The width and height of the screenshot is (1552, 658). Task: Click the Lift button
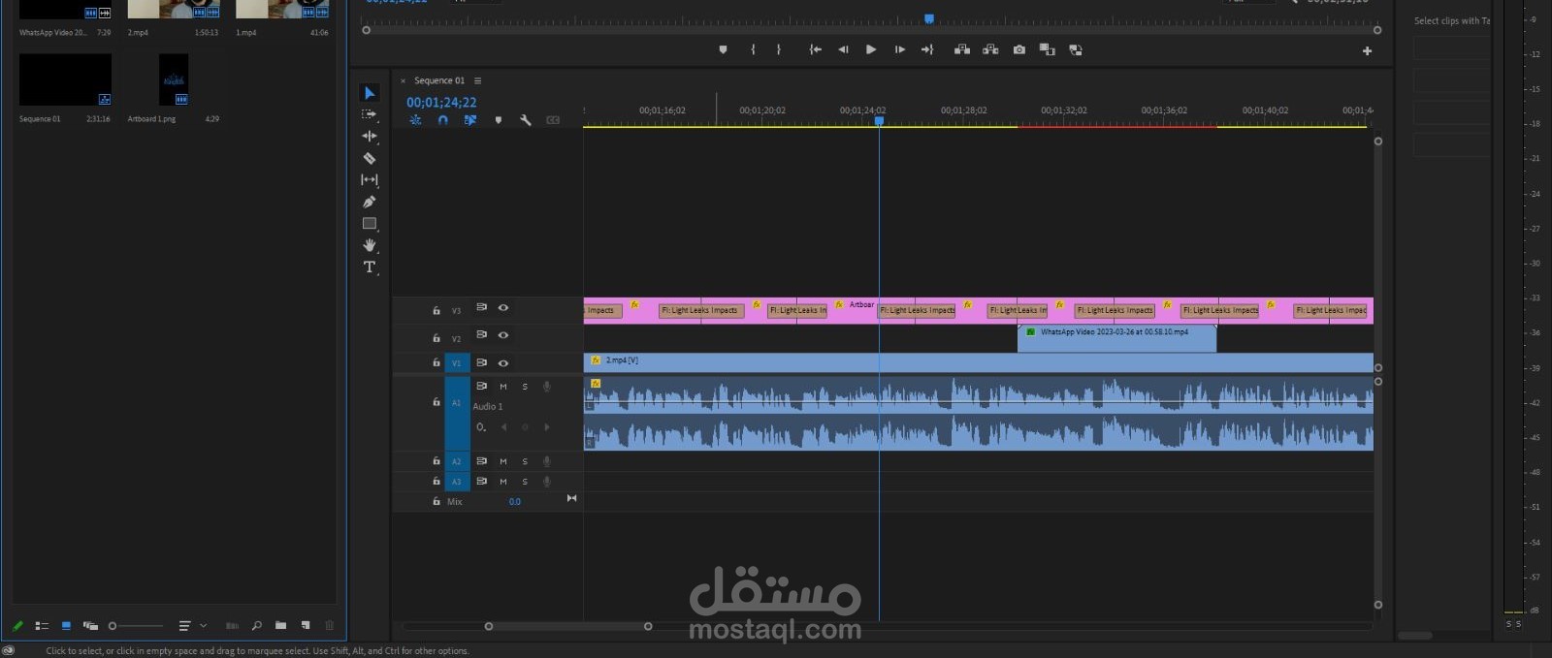[x=962, y=49]
